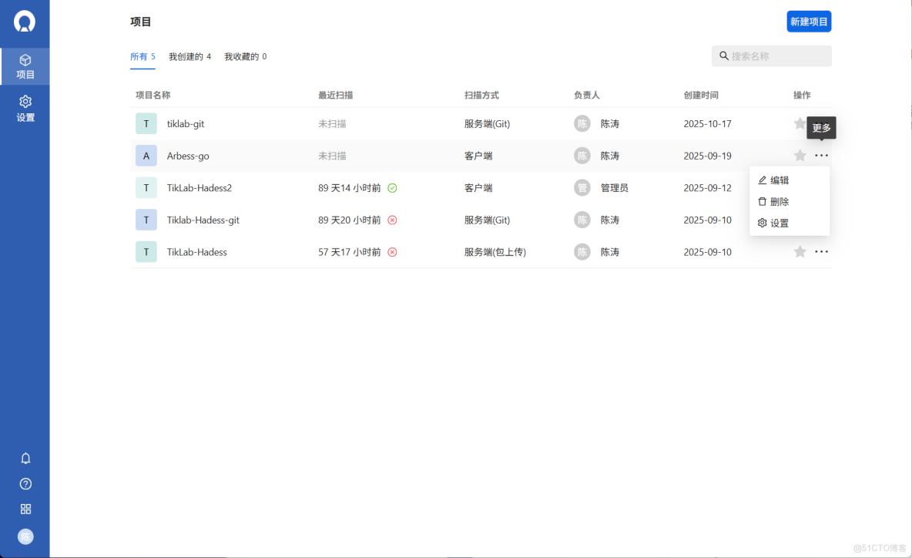
Task: Click the 新建项目 button
Action: pyautogui.click(x=809, y=21)
